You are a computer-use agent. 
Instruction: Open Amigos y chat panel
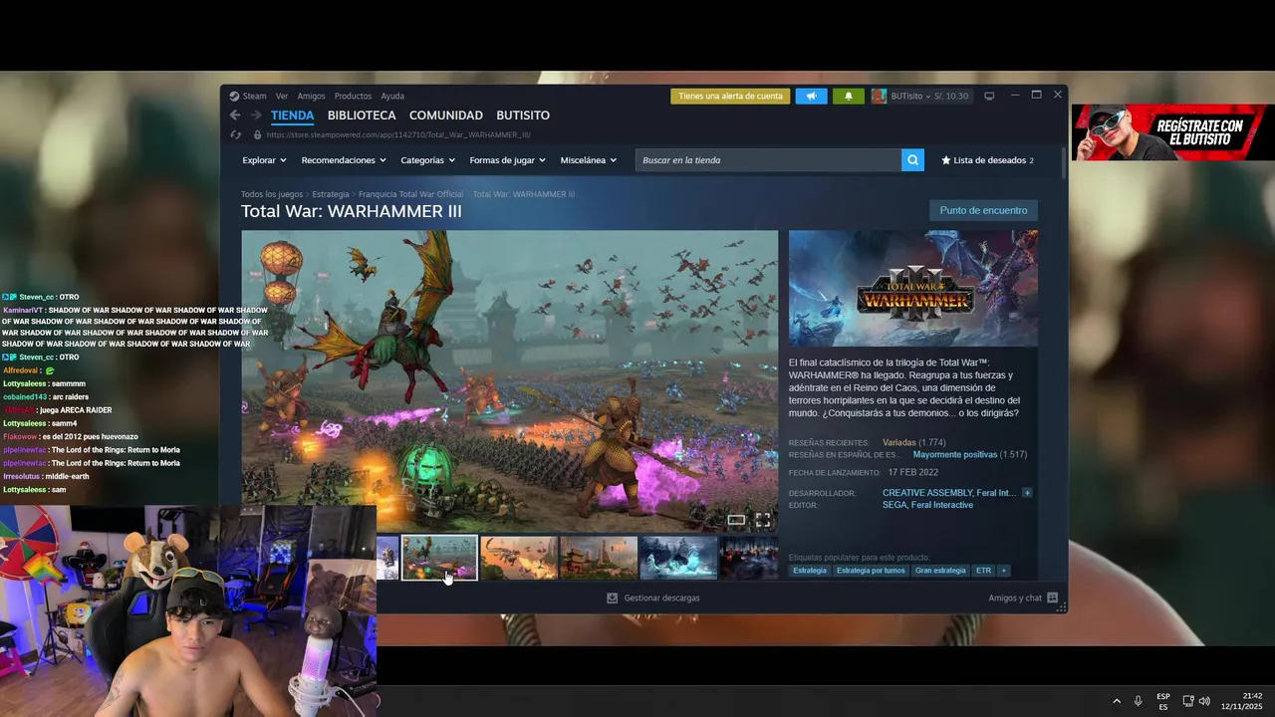pos(1015,598)
